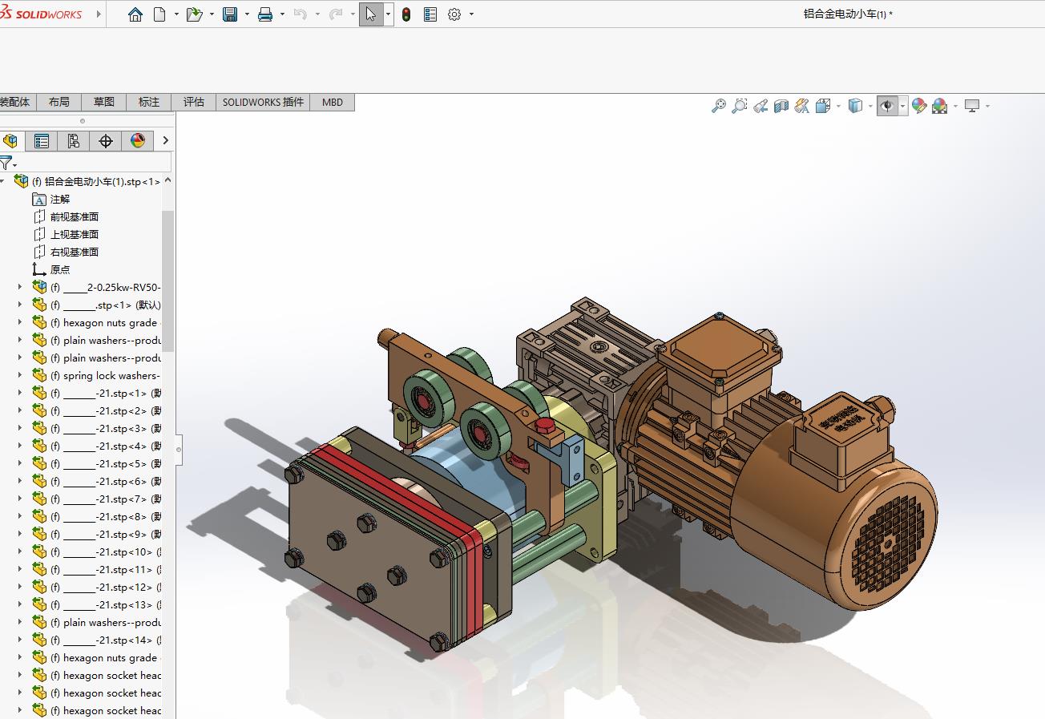1045x719 pixels.
Task: Open the dropdown arrow beside the New icon
Action: 176,14
